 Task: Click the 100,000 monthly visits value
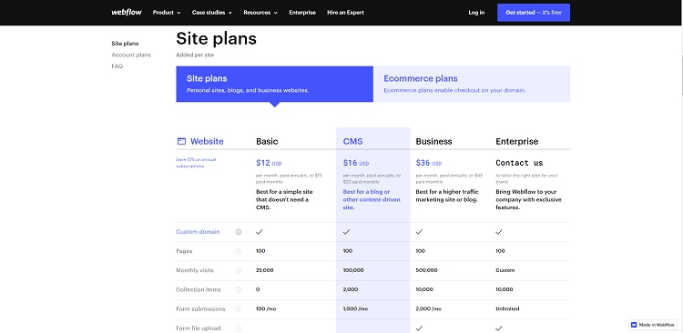coord(353,270)
